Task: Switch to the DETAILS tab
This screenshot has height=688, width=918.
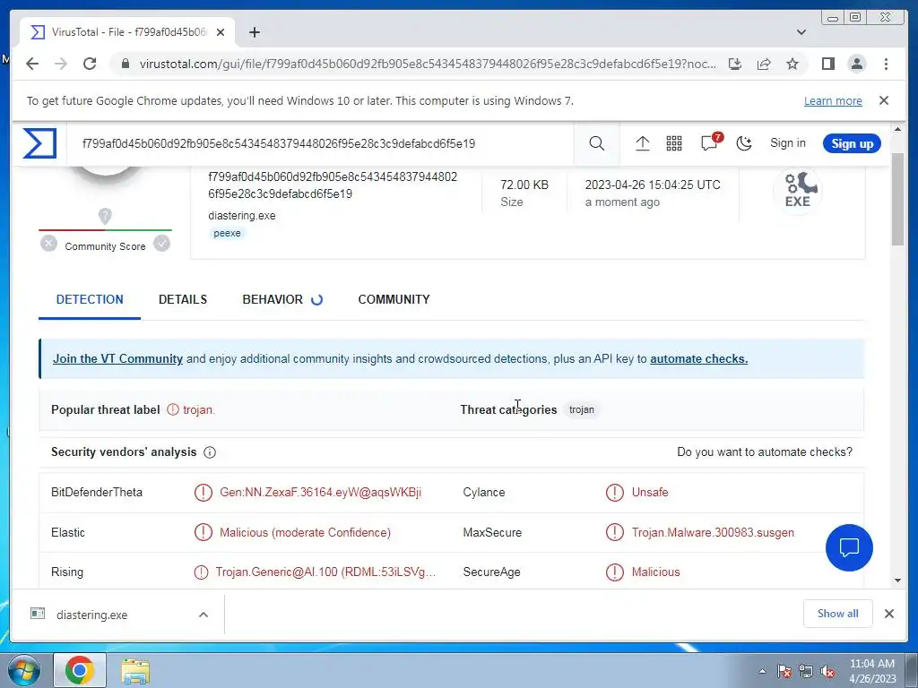Action: [x=183, y=299]
